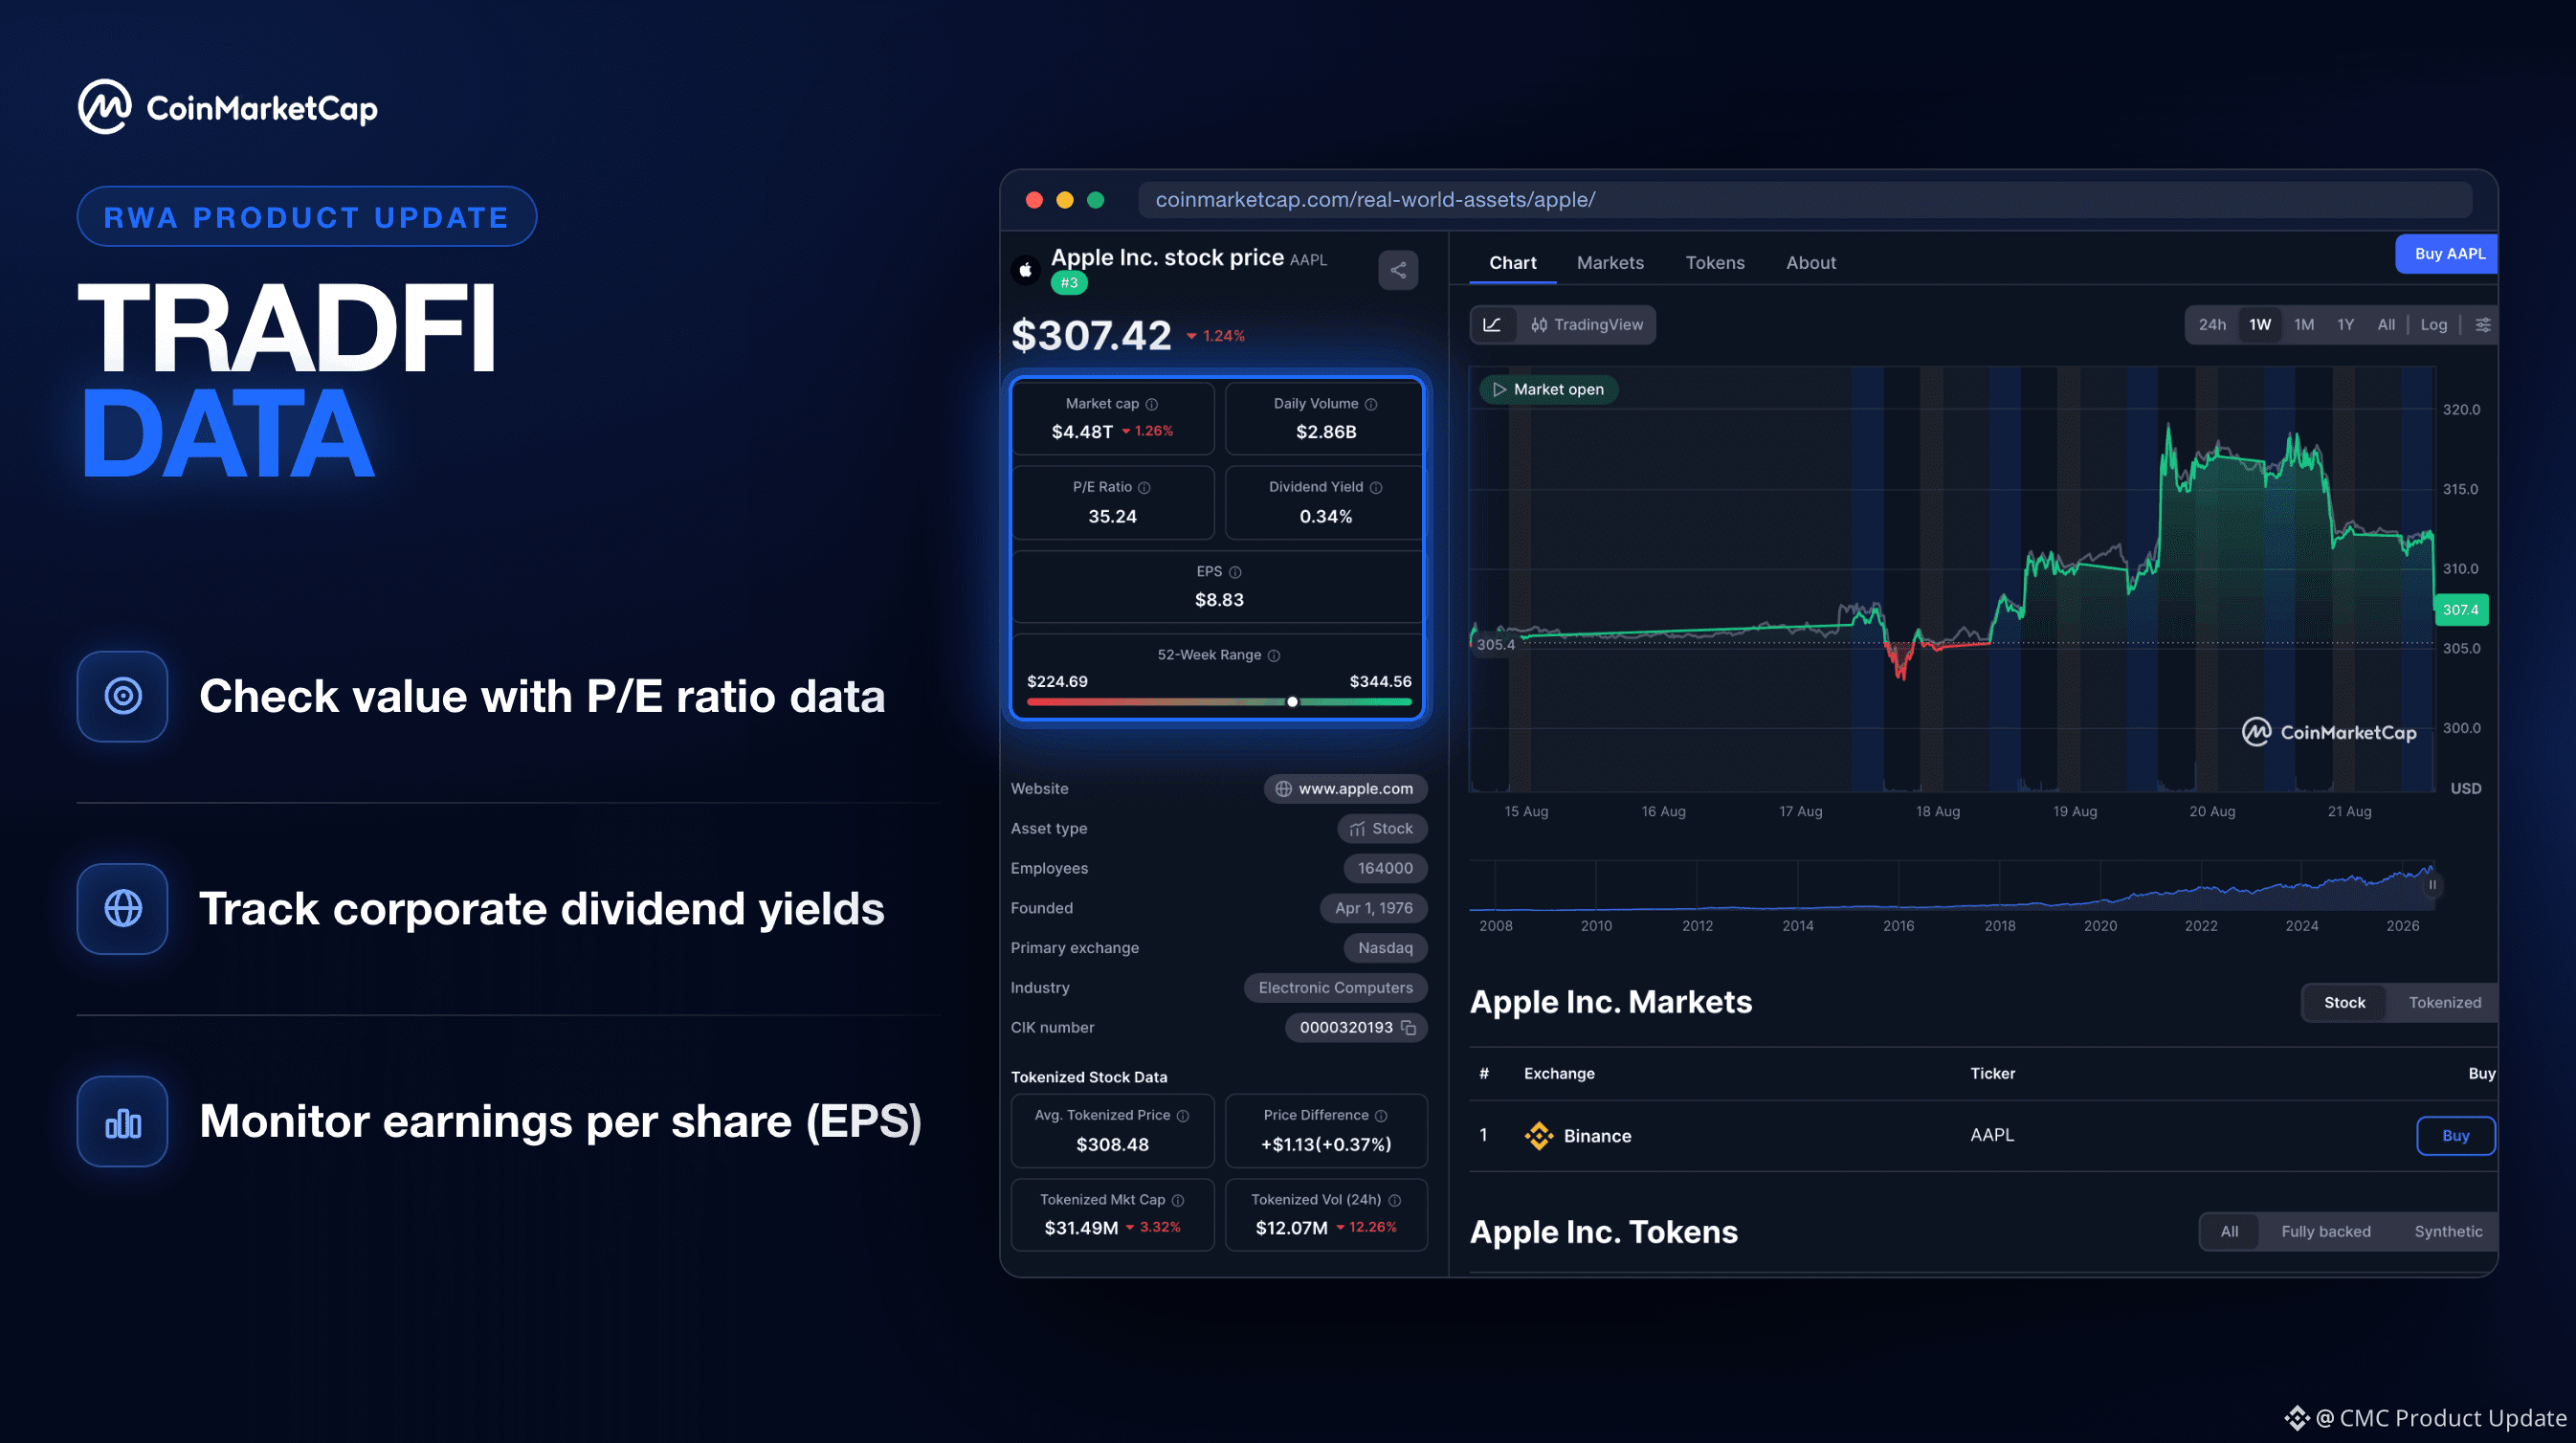Open the About tab
The image size is (2576, 1443).
point(1811,263)
